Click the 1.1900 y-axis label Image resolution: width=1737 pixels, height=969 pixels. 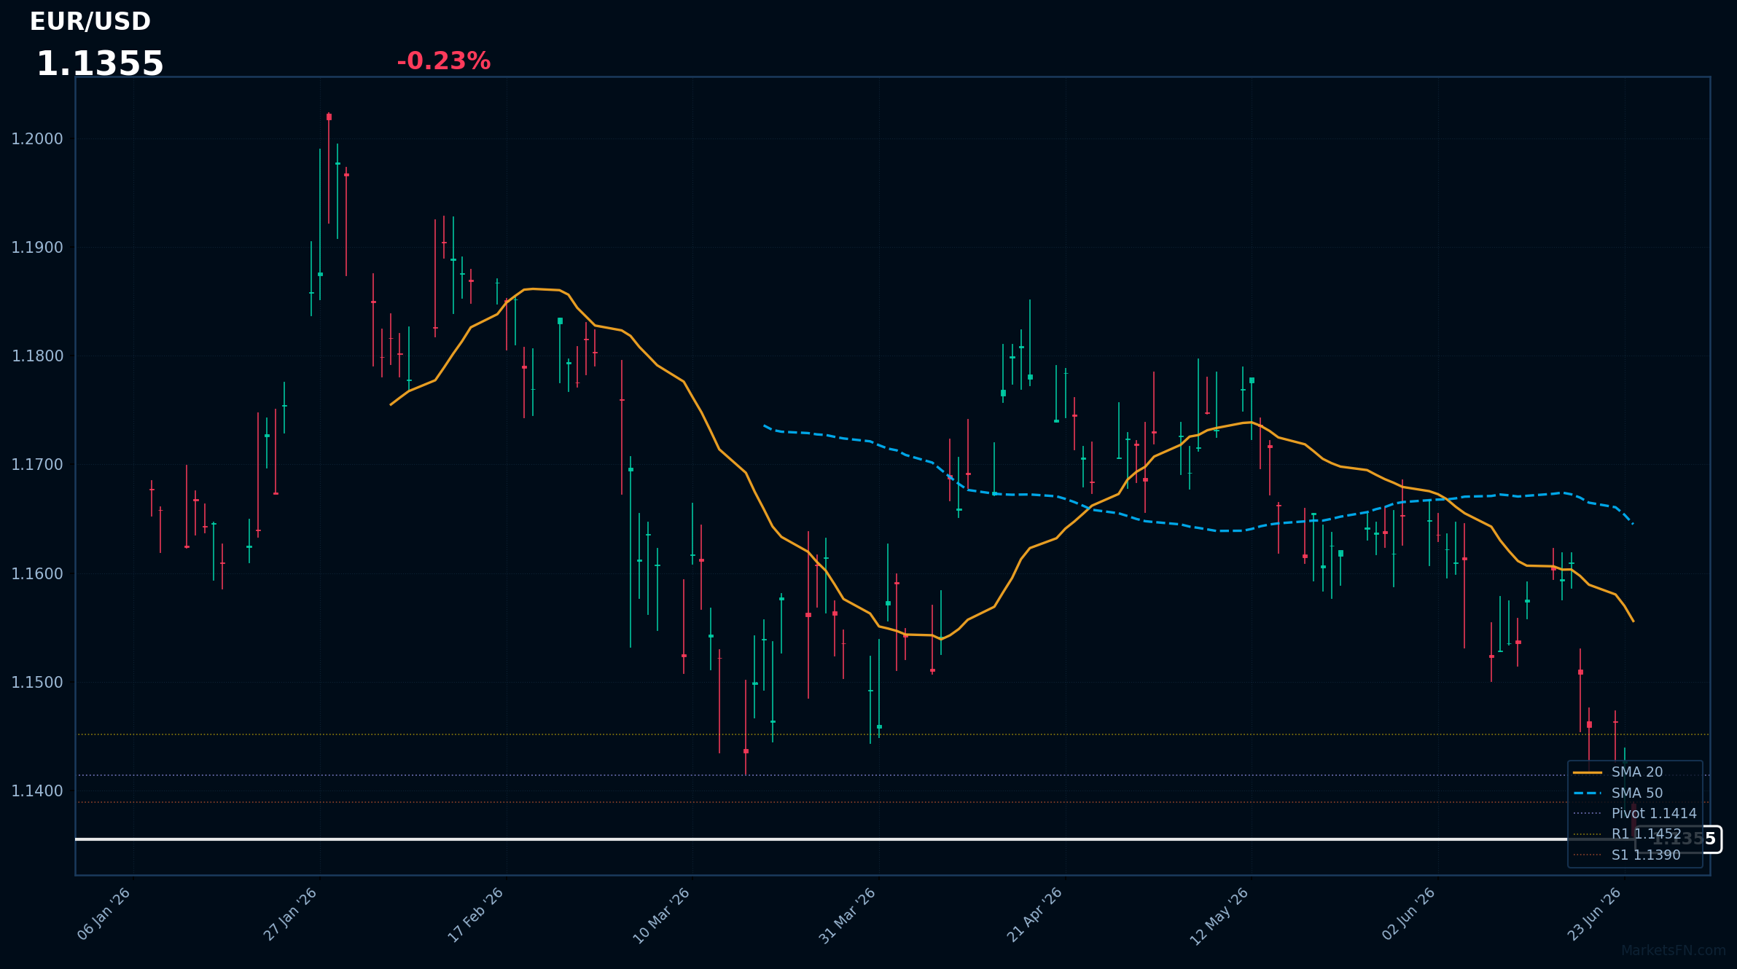pyautogui.click(x=37, y=248)
